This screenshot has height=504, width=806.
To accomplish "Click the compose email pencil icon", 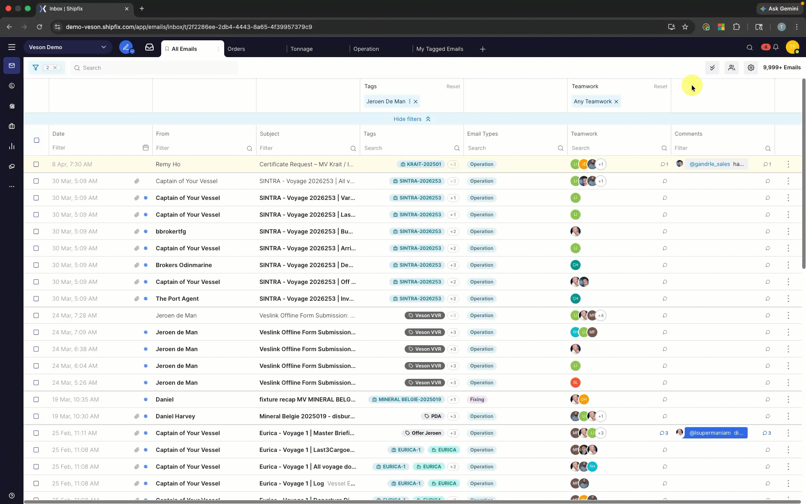I will 126,47.
